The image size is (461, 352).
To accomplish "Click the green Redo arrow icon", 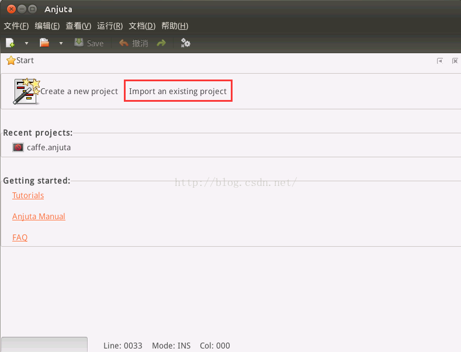I will coord(161,43).
